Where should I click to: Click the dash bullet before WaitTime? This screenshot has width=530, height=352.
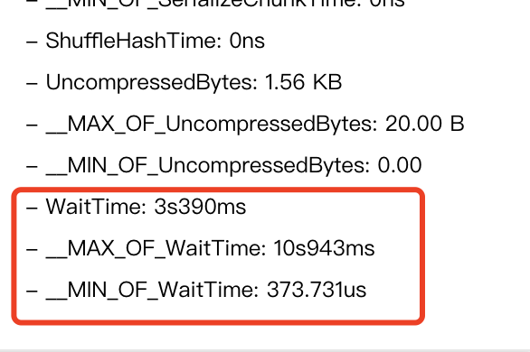point(32,208)
